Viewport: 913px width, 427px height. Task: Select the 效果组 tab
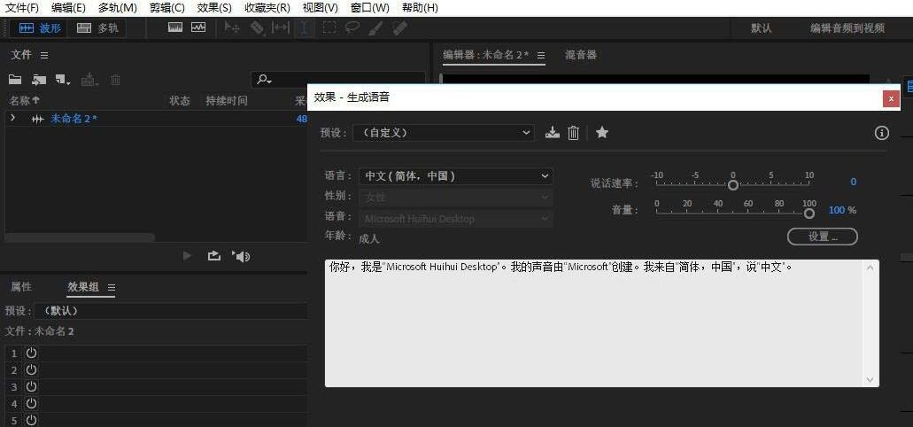coord(83,287)
